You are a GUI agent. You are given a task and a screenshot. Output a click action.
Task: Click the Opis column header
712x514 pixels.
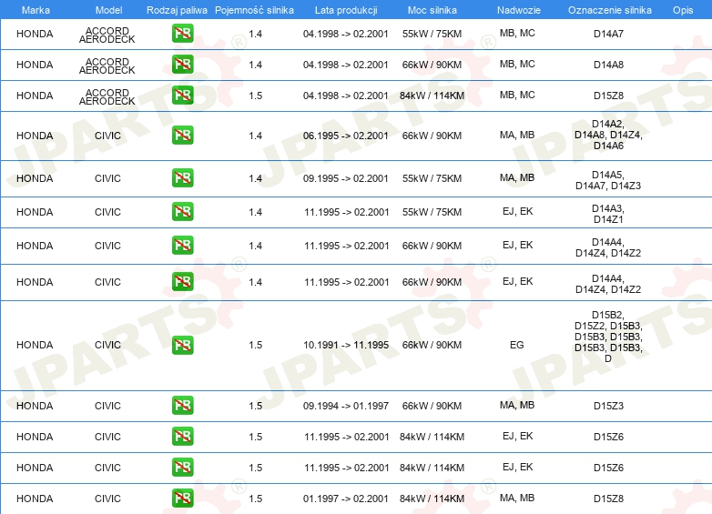pos(683,10)
